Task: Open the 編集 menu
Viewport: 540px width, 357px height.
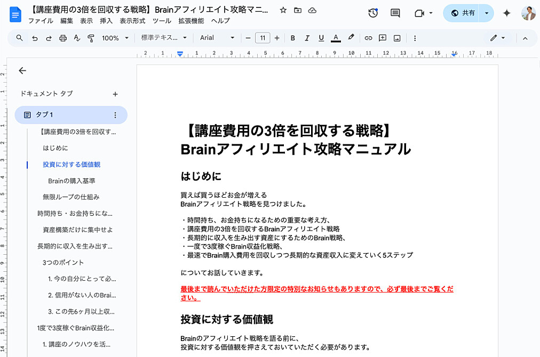Action: [x=67, y=21]
